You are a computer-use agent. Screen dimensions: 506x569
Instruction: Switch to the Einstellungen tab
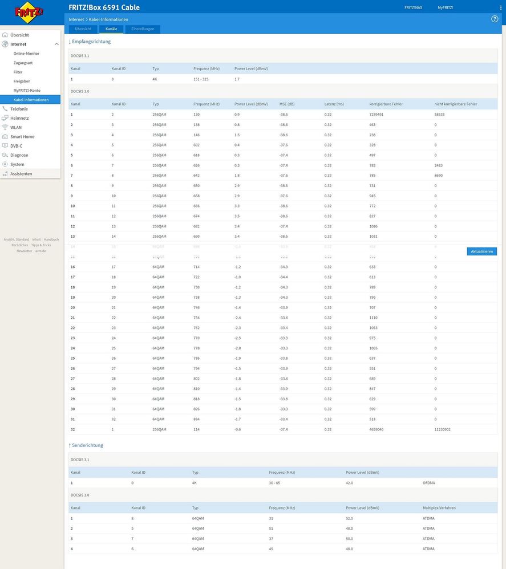pos(143,29)
